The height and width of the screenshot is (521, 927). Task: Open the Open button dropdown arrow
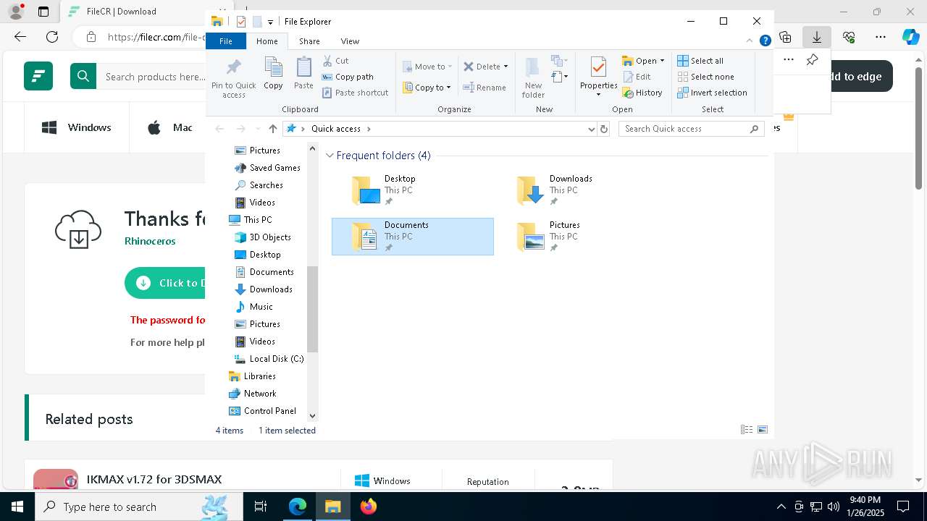(662, 61)
